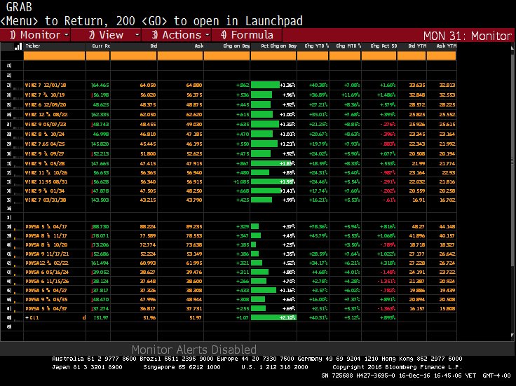Screen dimensions: 516x386
Task: Click the bar chart icon beside Ticker header
Action: click(18, 46)
